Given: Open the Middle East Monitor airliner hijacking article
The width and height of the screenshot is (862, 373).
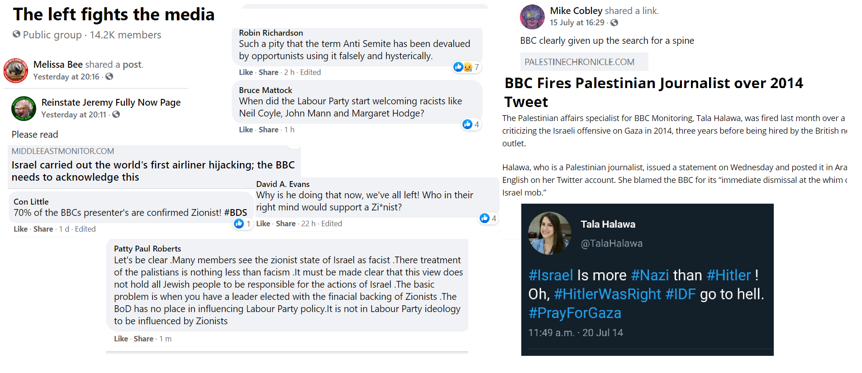Looking at the screenshot, I should (x=153, y=171).
